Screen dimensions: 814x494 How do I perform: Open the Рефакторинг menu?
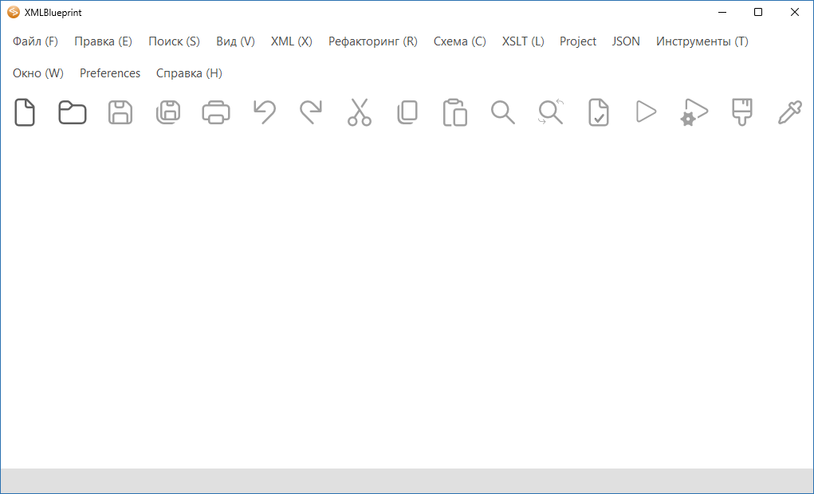[372, 41]
